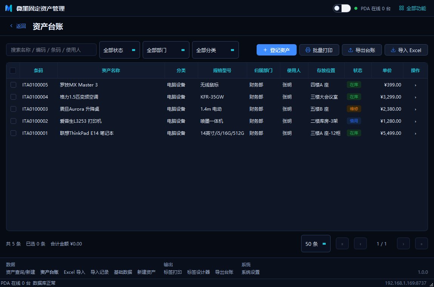Click the 单价 column header
This screenshot has height=287, width=434.
[x=387, y=70]
